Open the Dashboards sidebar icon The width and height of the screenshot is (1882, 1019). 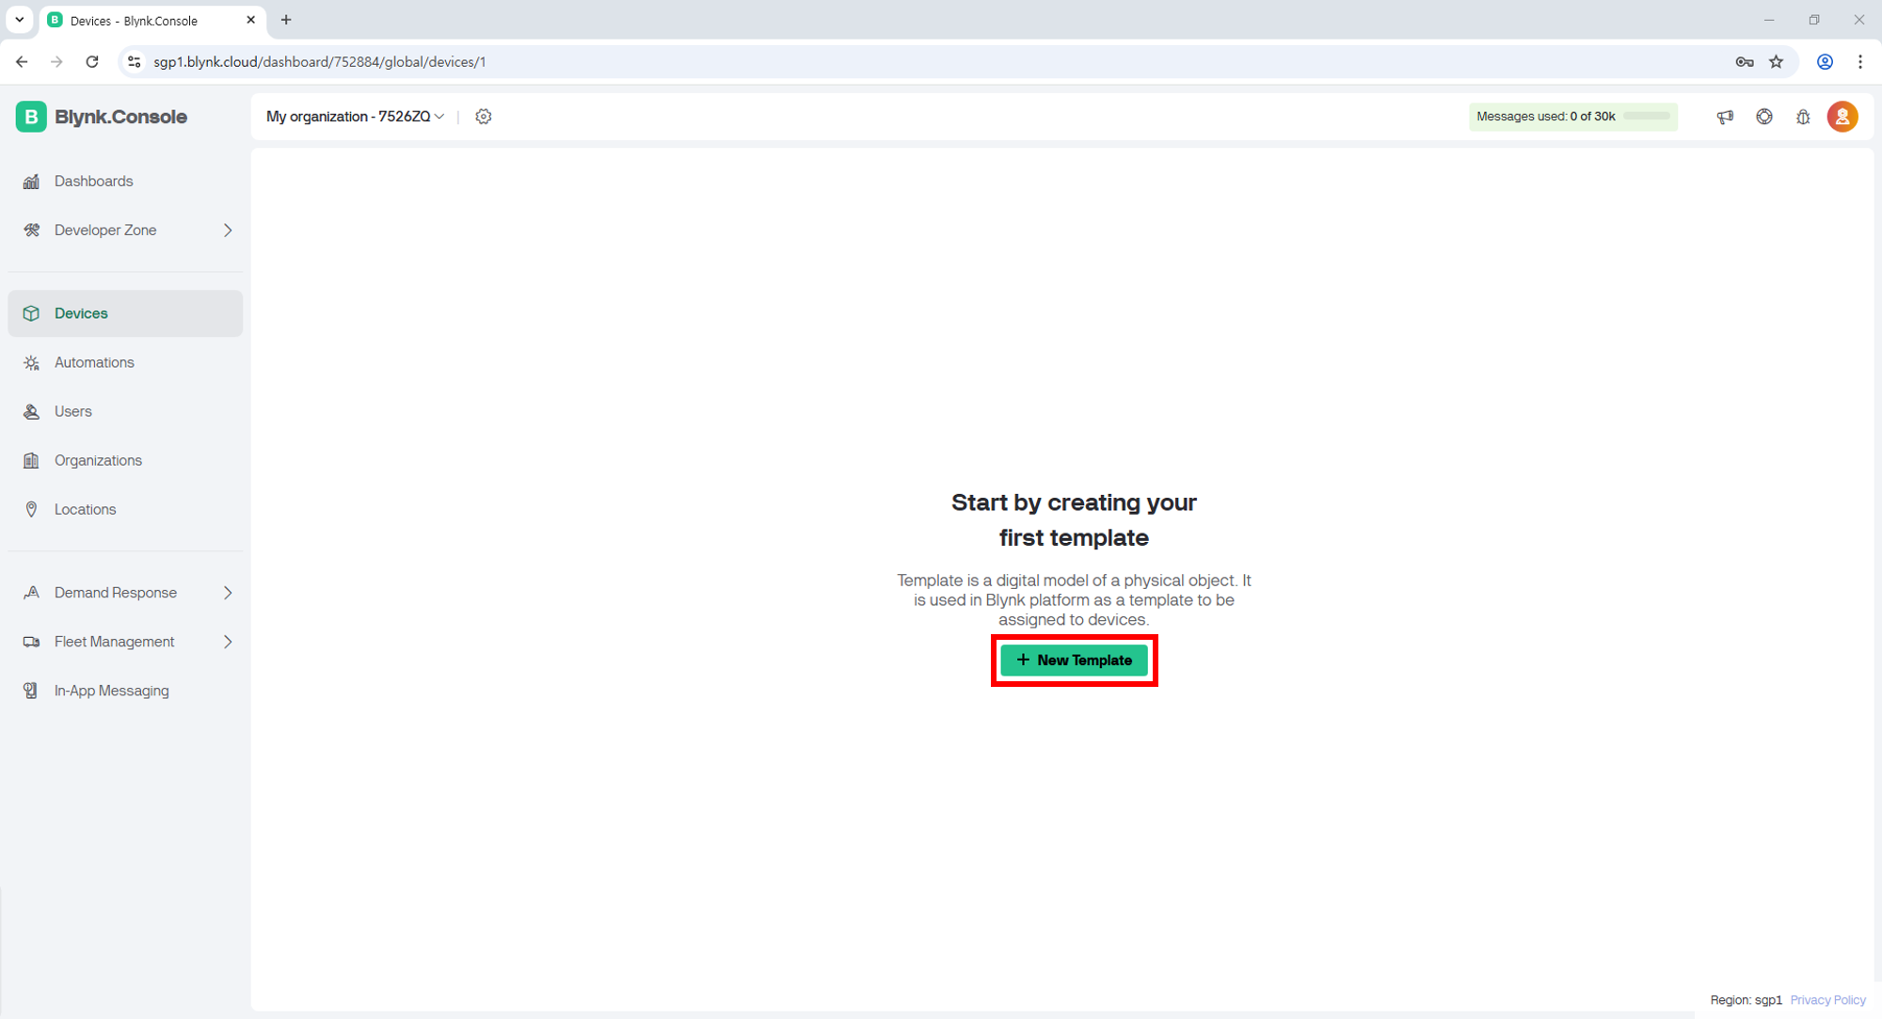coord(31,182)
